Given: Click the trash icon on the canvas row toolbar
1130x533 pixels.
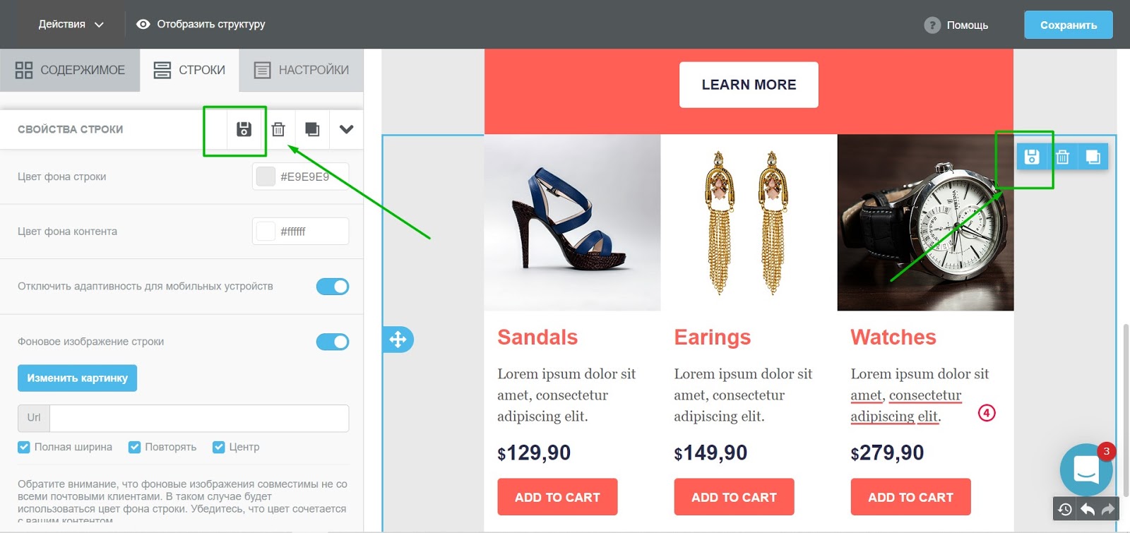Looking at the screenshot, I should [1062, 157].
